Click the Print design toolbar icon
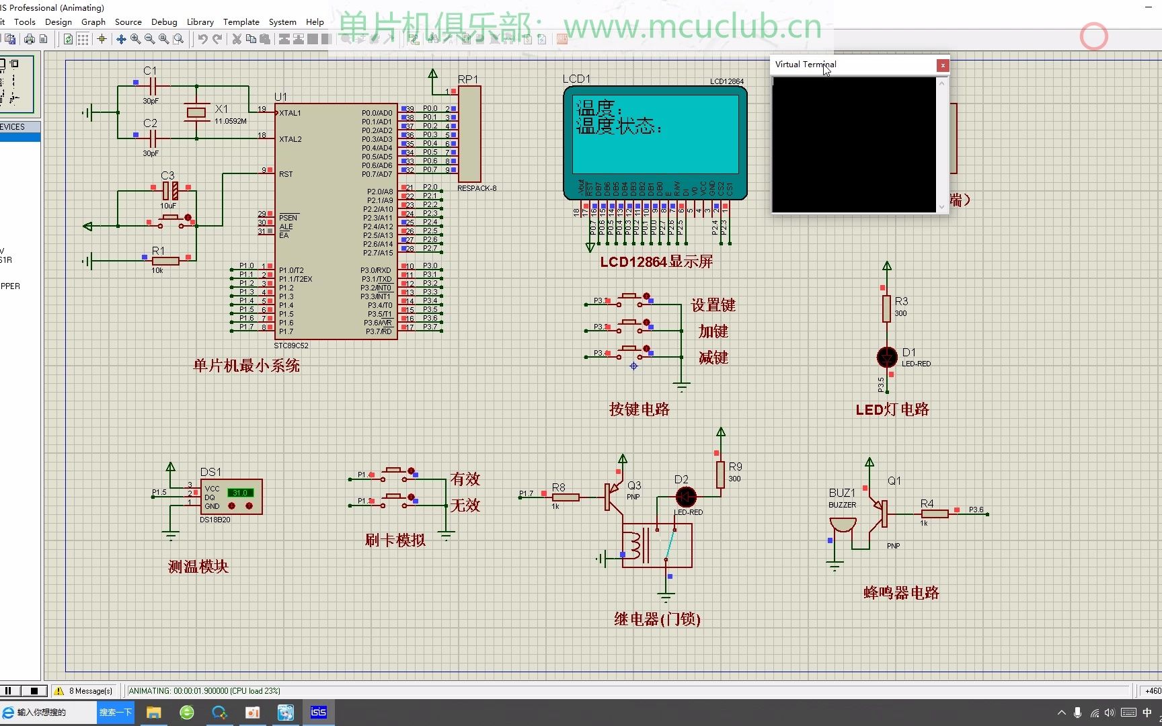The image size is (1162, 726). point(30,39)
